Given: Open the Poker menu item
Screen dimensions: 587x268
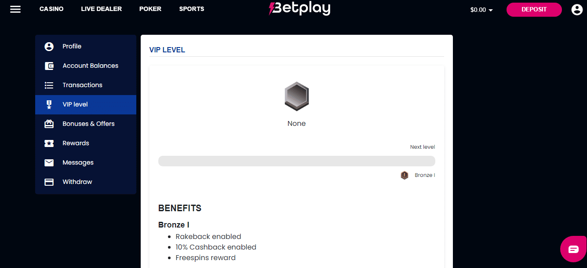Looking at the screenshot, I should pos(150,9).
